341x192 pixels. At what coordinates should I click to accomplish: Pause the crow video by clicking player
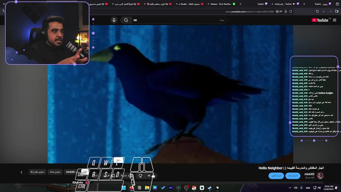[x=170, y=94]
